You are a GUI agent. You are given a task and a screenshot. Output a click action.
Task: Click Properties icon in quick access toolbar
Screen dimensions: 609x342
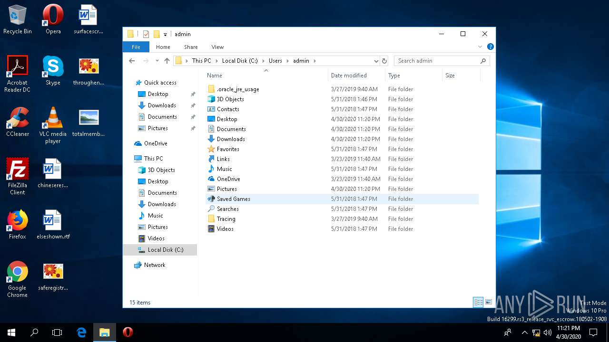tap(146, 34)
